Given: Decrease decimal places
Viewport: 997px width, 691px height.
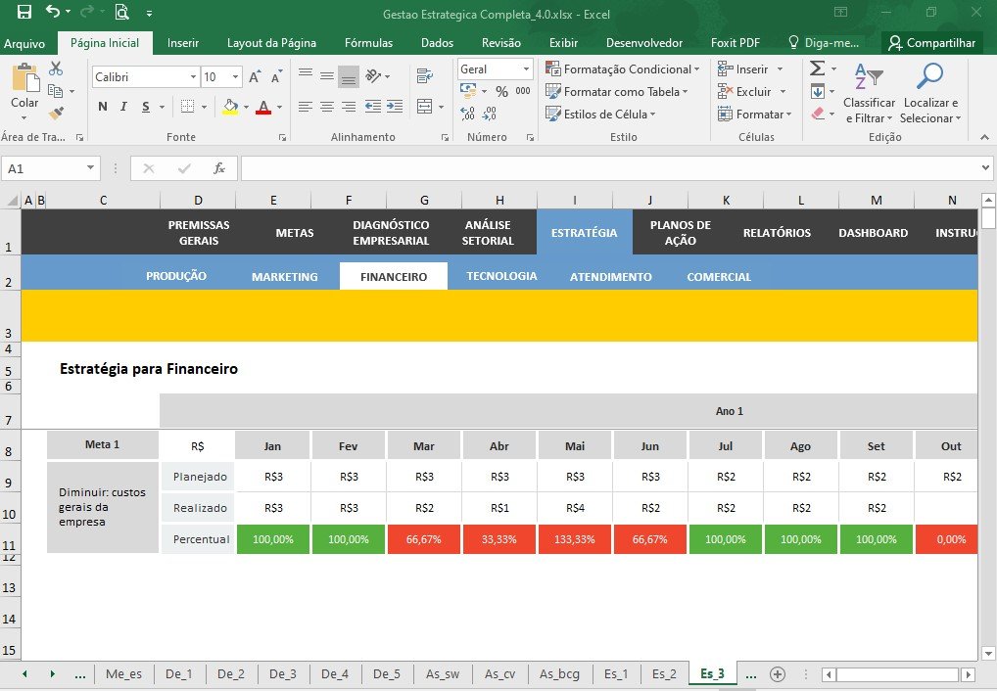Looking at the screenshot, I should 489,114.
